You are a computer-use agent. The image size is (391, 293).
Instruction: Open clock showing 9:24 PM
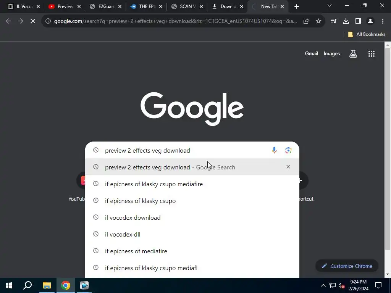(x=358, y=285)
